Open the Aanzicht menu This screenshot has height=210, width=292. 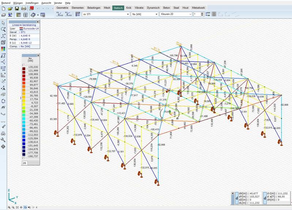click(46, 3)
